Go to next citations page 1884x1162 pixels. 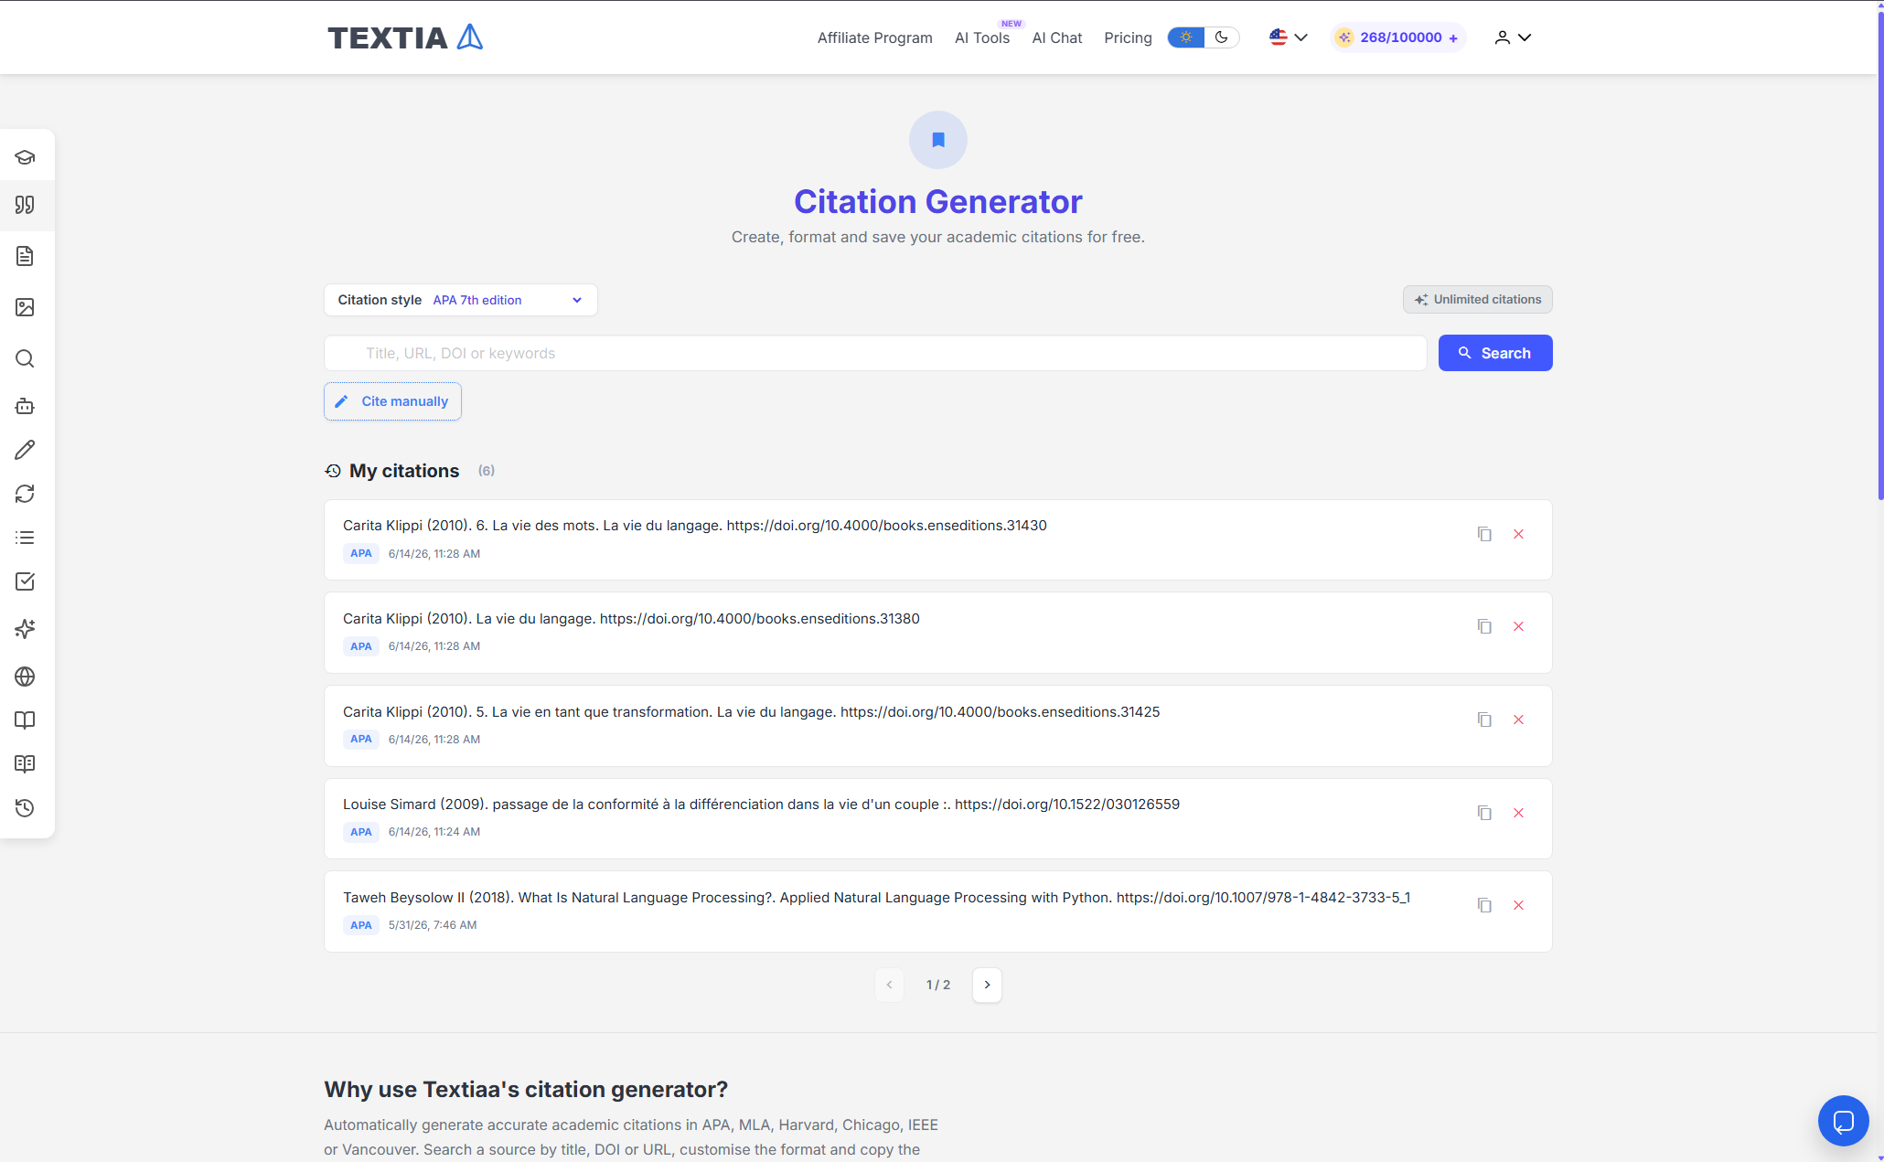pyautogui.click(x=987, y=985)
